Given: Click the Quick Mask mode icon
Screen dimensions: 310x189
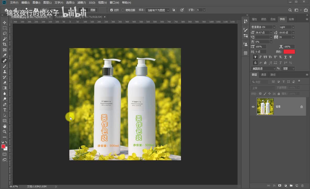Looking at the screenshot, I should (4, 154).
